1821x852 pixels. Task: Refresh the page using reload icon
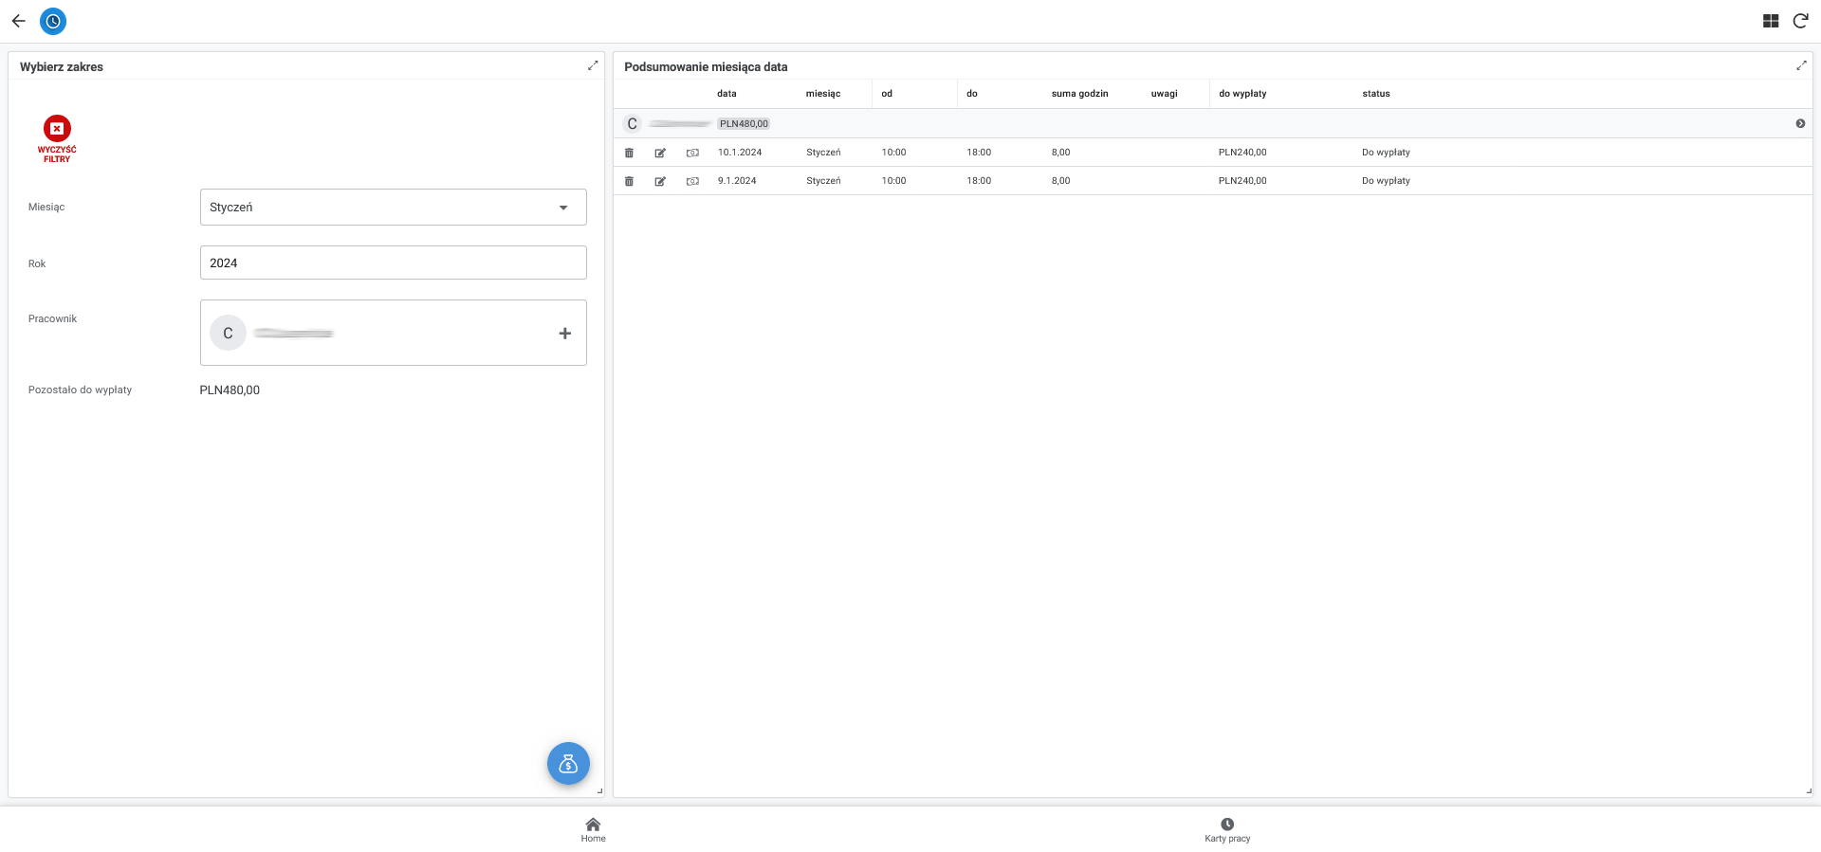(1800, 21)
